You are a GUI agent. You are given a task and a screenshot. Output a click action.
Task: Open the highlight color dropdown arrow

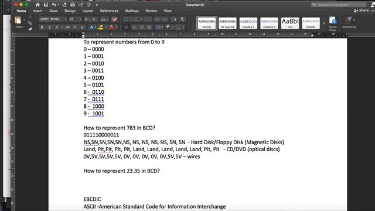[x=105, y=28]
